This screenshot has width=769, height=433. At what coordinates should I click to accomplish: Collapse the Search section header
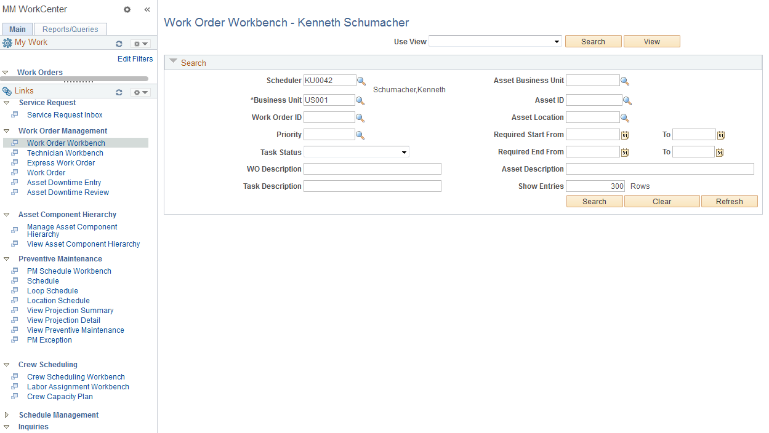coord(173,62)
